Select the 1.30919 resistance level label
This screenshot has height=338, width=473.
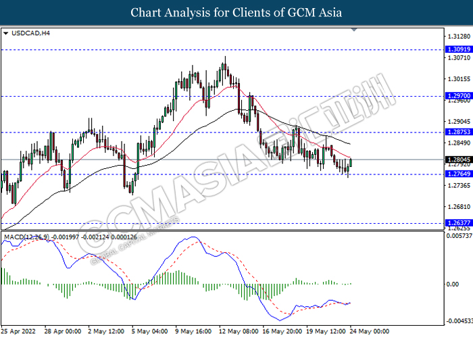click(459, 49)
